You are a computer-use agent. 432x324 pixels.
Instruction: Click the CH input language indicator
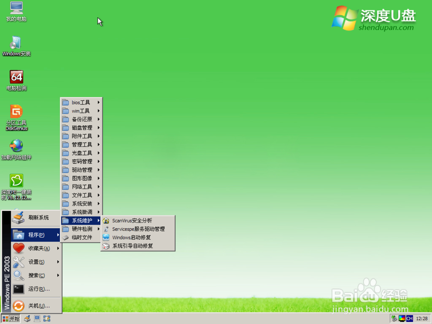pyautogui.click(x=410, y=319)
